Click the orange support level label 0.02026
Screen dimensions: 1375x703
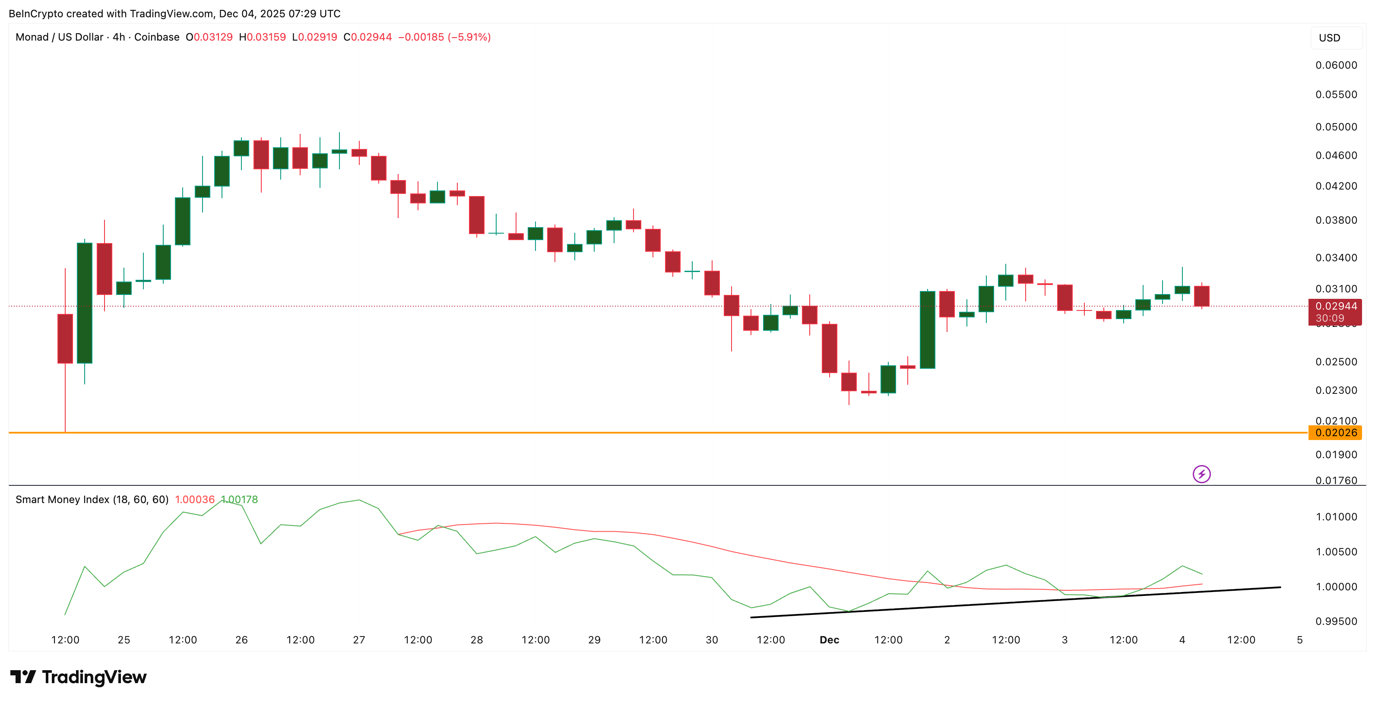(x=1336, y=432)
